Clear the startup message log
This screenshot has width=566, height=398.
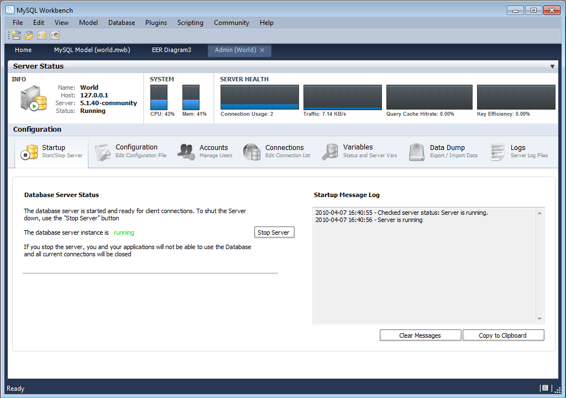pos(420,335)
